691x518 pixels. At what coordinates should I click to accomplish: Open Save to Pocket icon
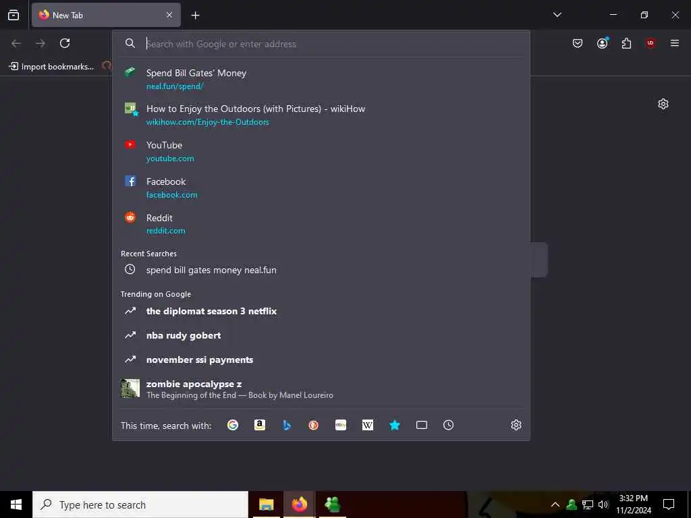578,43
